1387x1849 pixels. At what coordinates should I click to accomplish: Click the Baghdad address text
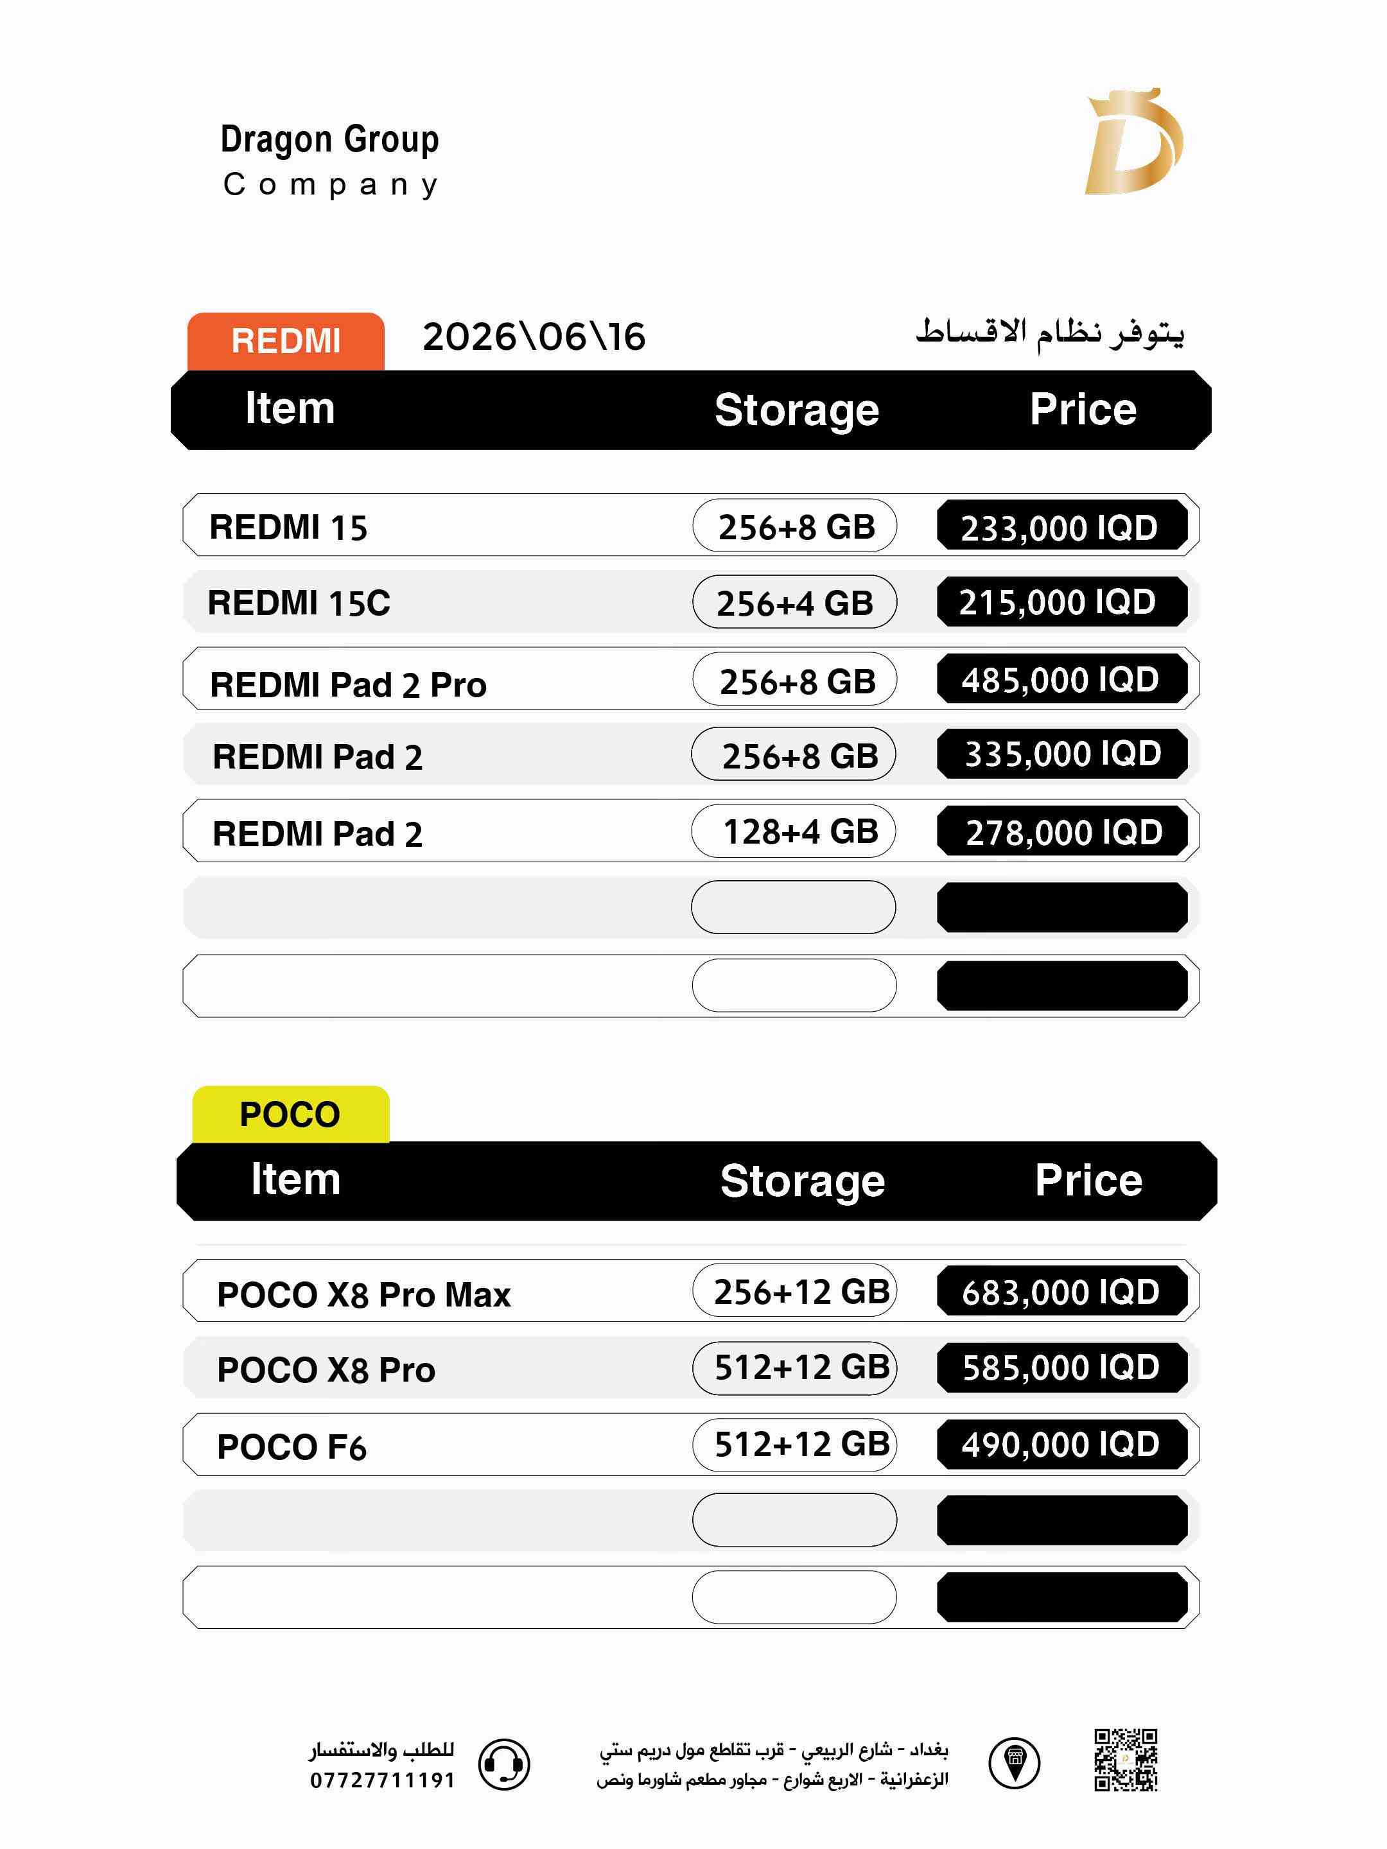pyautogui.click(x=772, y=1764)
